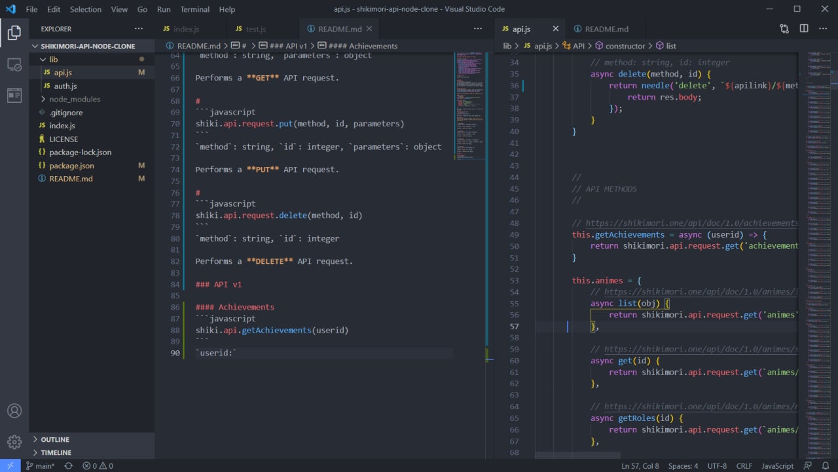Click the main* git branch indicator

(x=40, y=466)
